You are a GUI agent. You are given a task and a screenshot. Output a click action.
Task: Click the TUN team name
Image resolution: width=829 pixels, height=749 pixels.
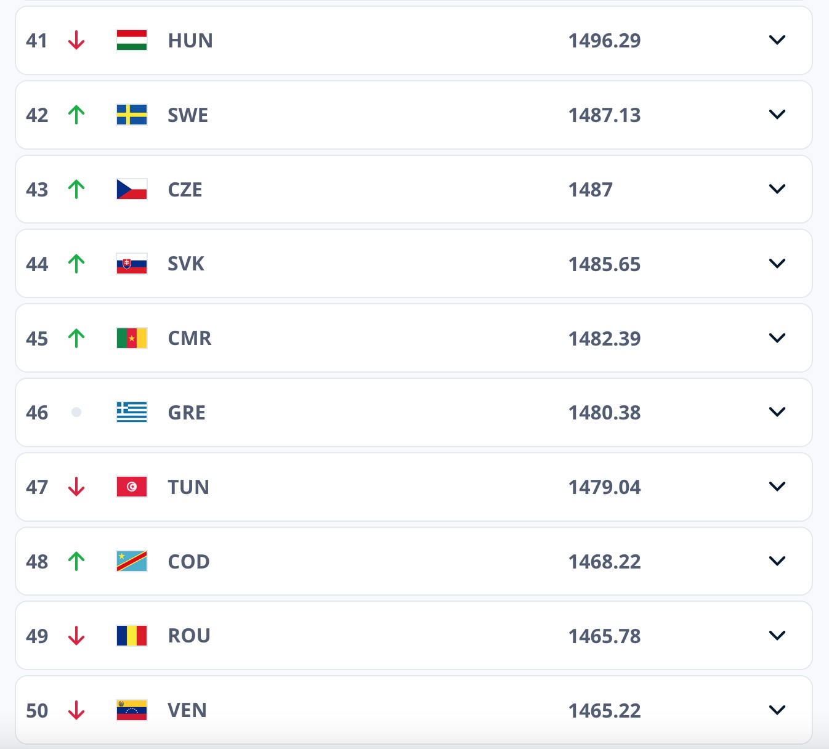click(188, 487)
